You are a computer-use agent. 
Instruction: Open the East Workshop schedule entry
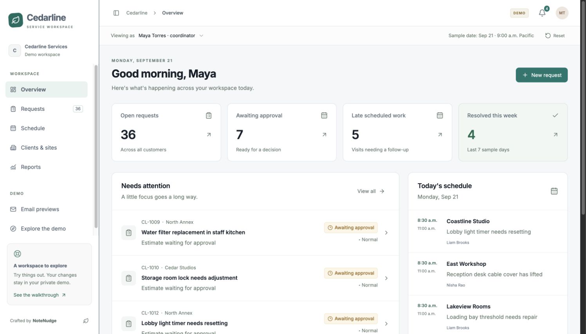pos(488,274)
